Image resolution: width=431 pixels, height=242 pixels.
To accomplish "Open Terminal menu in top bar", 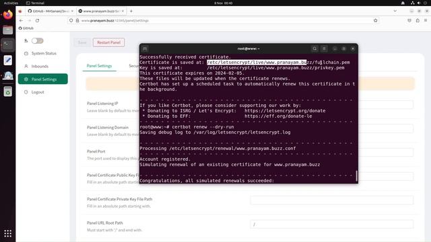I will (35, 3).
